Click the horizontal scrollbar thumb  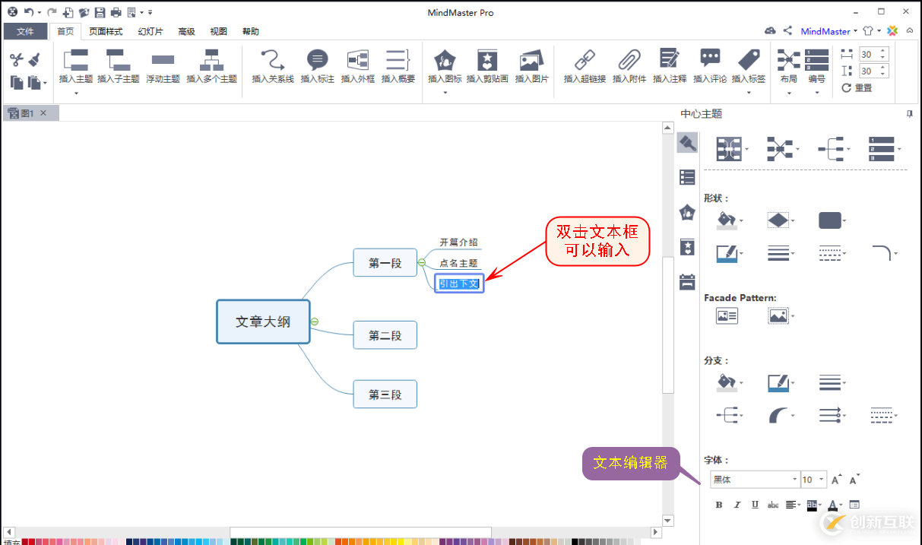(360, 531)
